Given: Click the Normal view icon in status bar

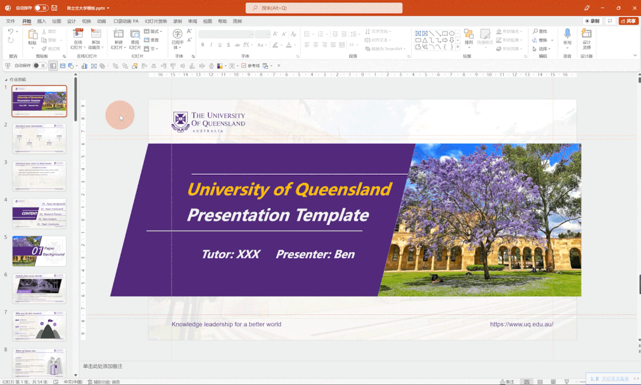Looking at the screenshot, I should [527, 381].
